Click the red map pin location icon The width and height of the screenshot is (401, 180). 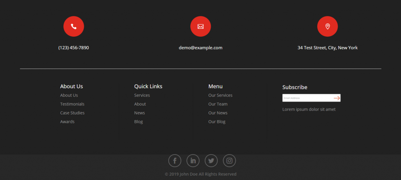(327, 26)
